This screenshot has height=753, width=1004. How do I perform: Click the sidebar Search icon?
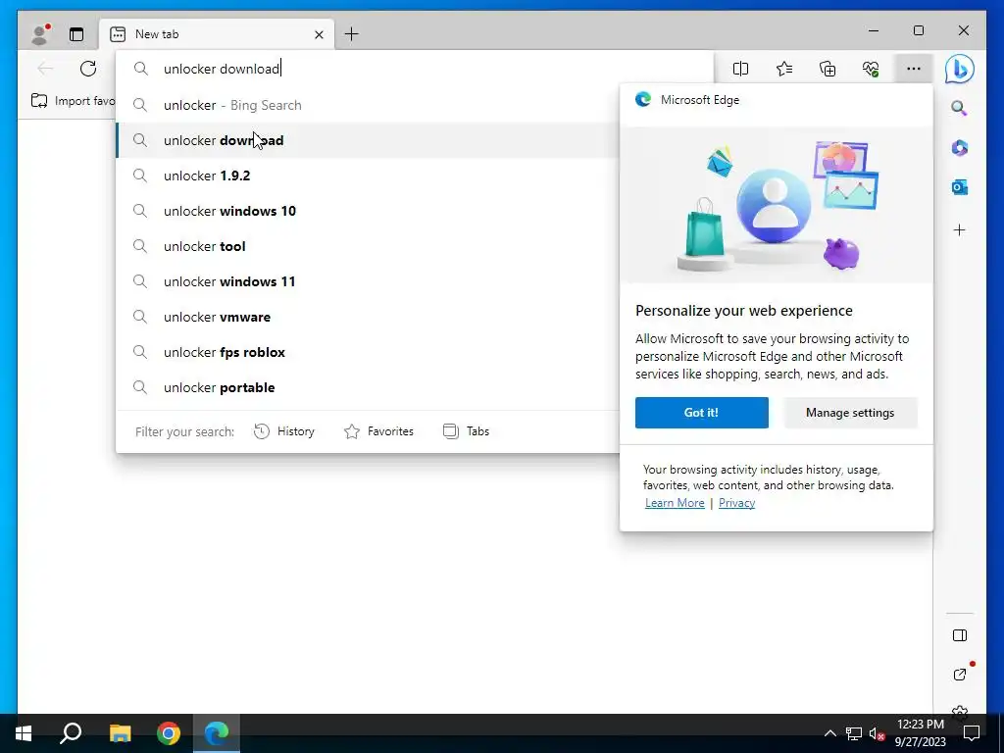[x=959, y=108]
